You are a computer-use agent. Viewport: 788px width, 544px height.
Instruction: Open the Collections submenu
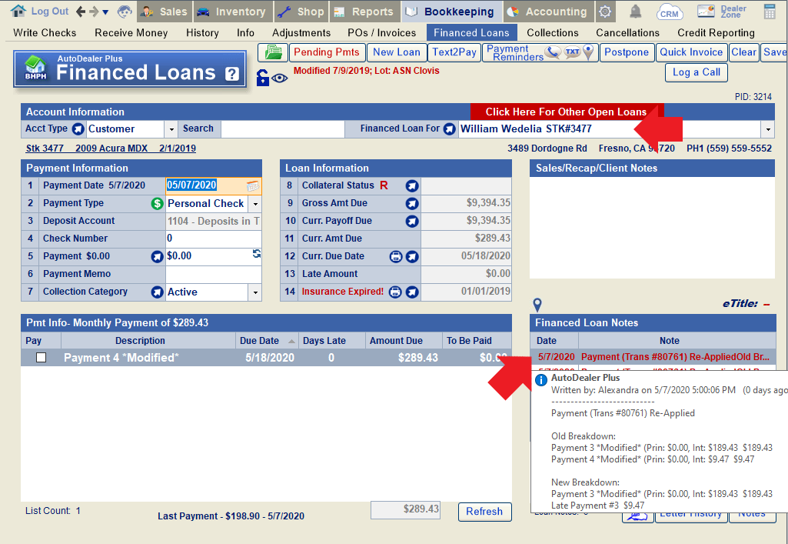[552, 32]
